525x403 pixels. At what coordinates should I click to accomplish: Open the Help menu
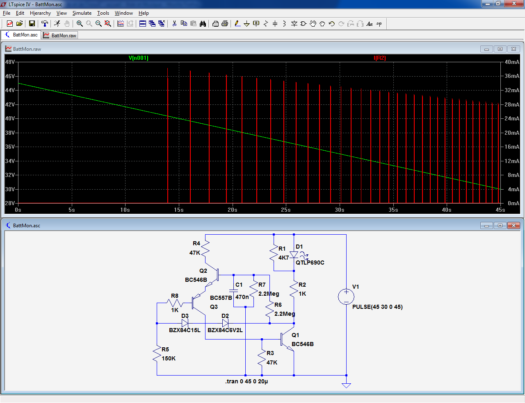144,13
